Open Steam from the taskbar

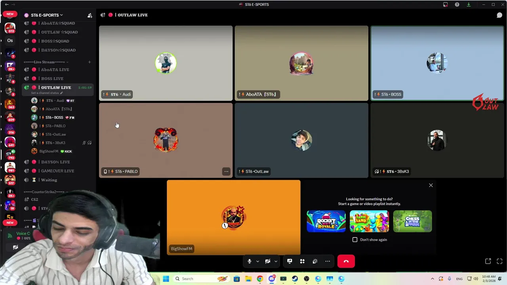pyautogui.click(x=295, y=279)
